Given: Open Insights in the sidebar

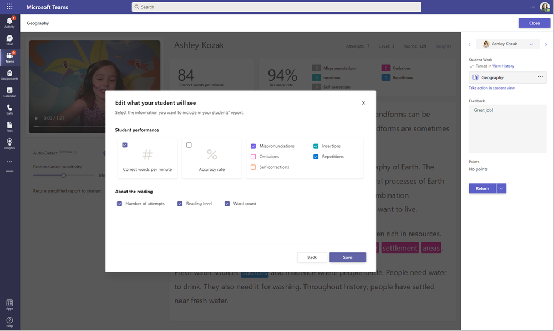Looking at the screenshot, I should 9,144.
